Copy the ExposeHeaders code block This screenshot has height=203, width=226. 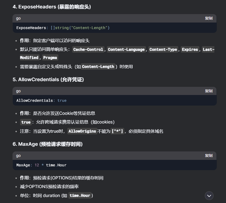pyautogui.click(x=209, y=18)
